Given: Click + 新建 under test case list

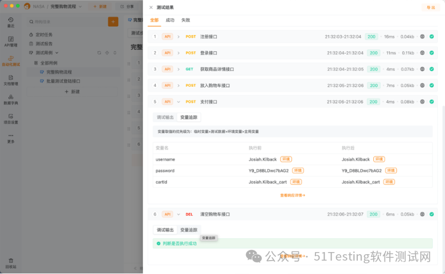Looking at the screenshot, I should click(72, 92).
